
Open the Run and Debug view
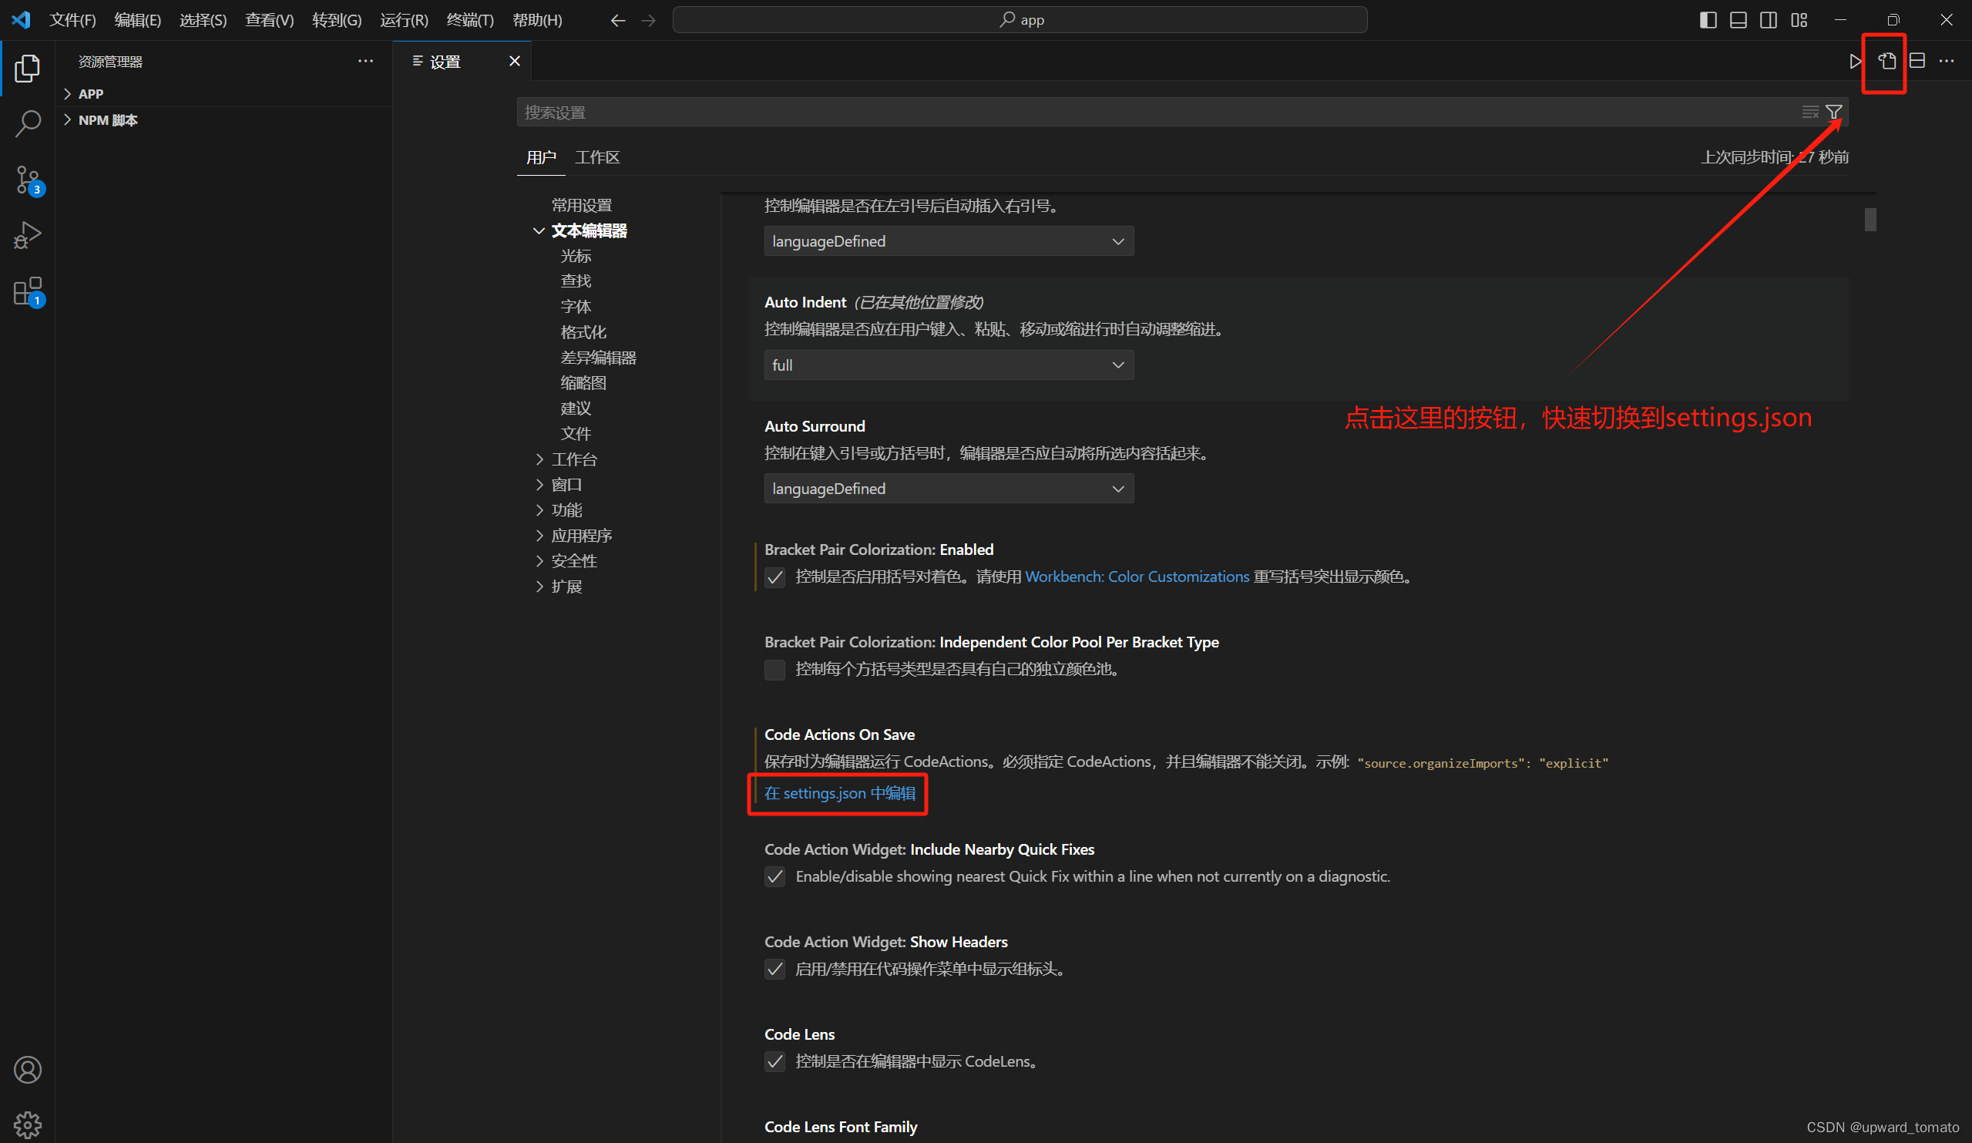pyautogui.click(x=28, y=234)
